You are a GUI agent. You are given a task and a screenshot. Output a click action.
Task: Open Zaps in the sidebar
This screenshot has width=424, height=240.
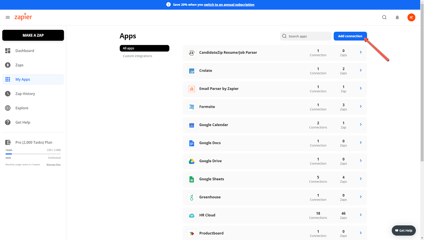click(x=33, y=65)
